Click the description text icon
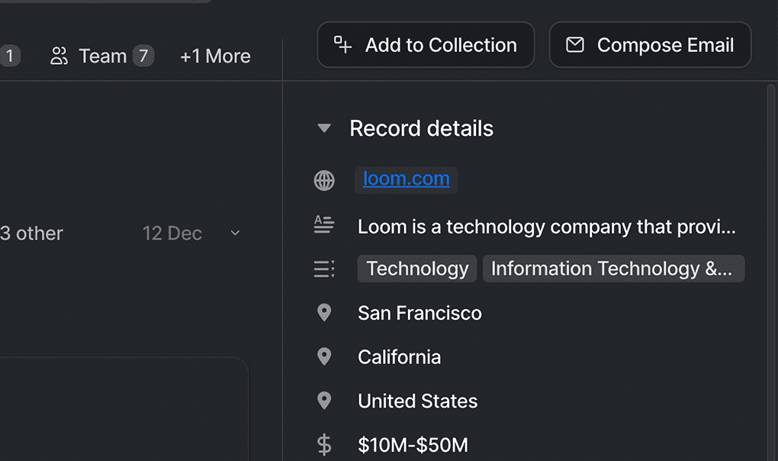This screenshot has height=461, width=778. click(x=324, y=224)
